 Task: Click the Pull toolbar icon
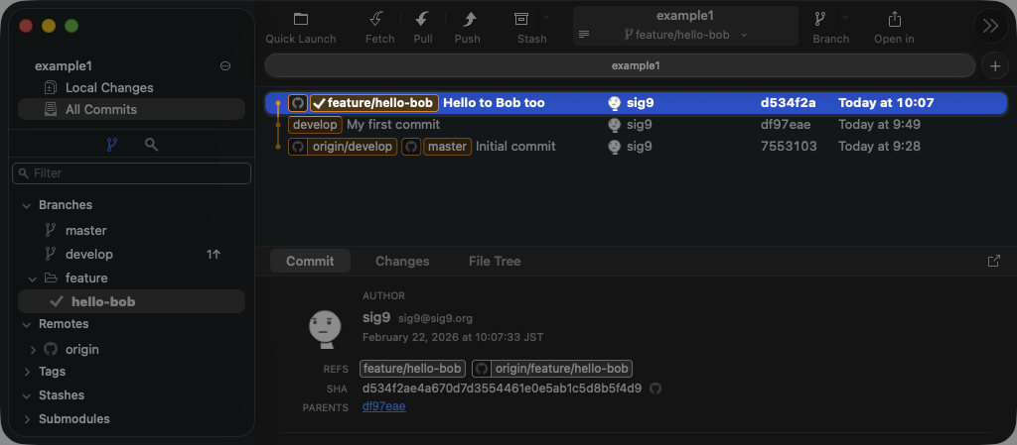click(x=423, y=20)
